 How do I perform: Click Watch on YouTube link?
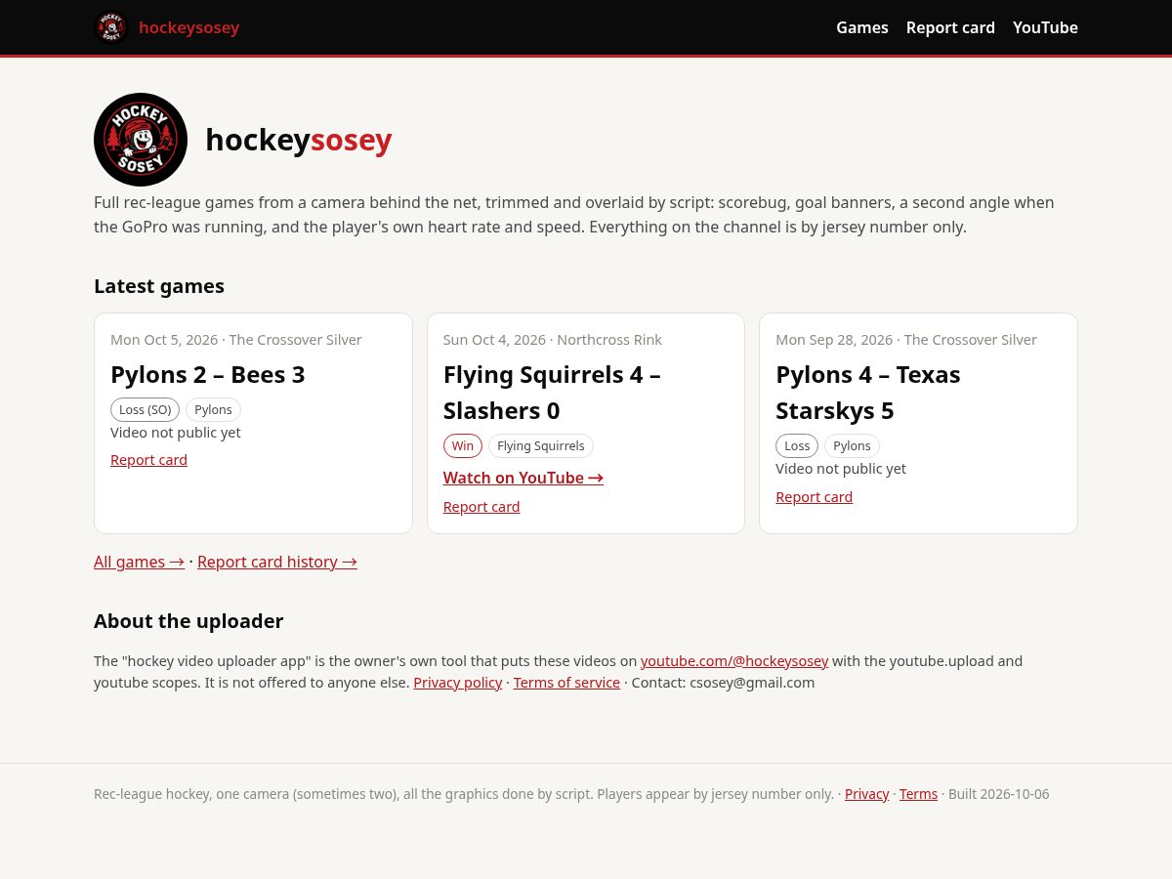coord(523,478)
